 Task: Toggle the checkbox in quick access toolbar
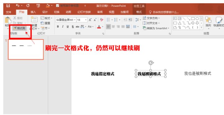pos(58,6)
